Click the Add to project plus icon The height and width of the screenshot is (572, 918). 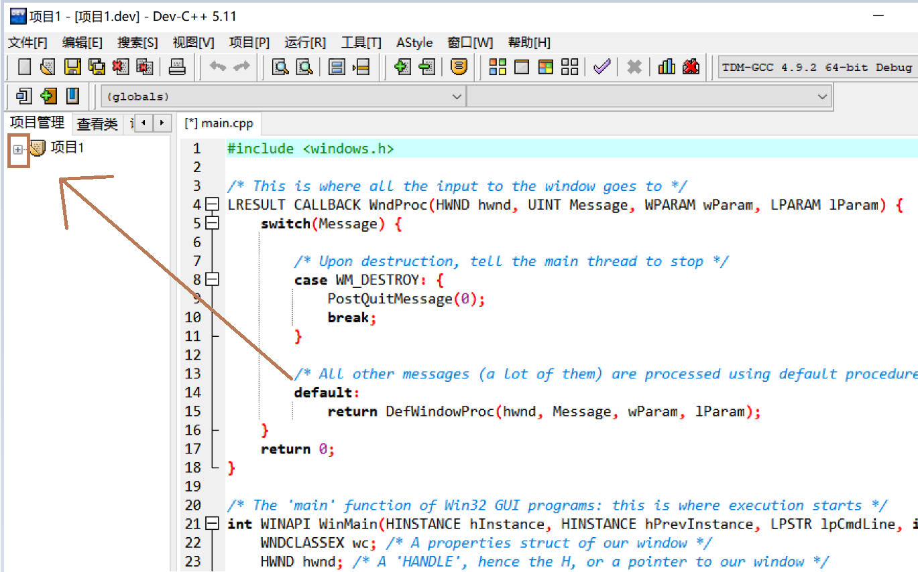pyautogui.click(x=402, y=67)
